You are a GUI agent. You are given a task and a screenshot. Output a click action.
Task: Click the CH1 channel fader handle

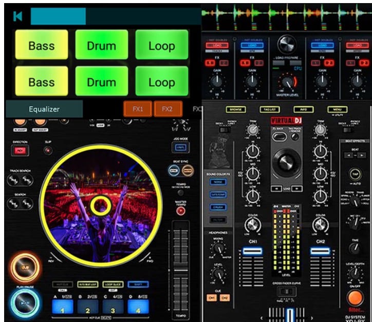(252, 251)
